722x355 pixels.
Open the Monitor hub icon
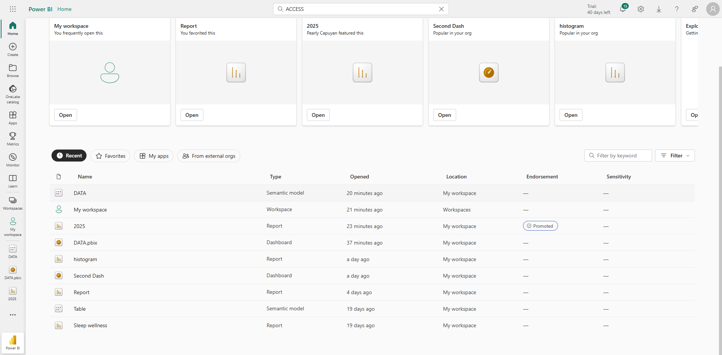[13, 160]
